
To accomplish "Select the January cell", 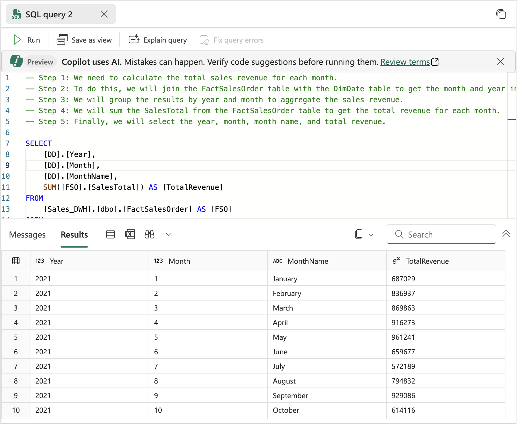I will click(327, 279).
